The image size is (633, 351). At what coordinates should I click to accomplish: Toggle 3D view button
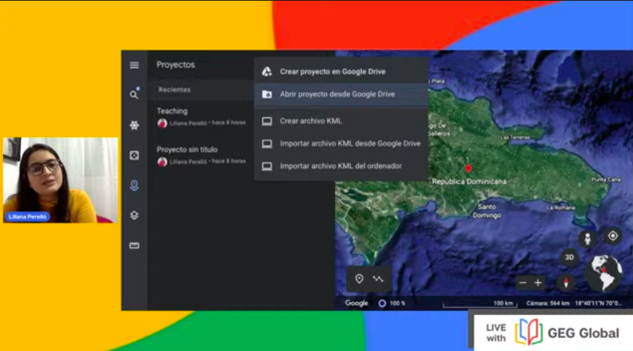(x=569, y=257)
